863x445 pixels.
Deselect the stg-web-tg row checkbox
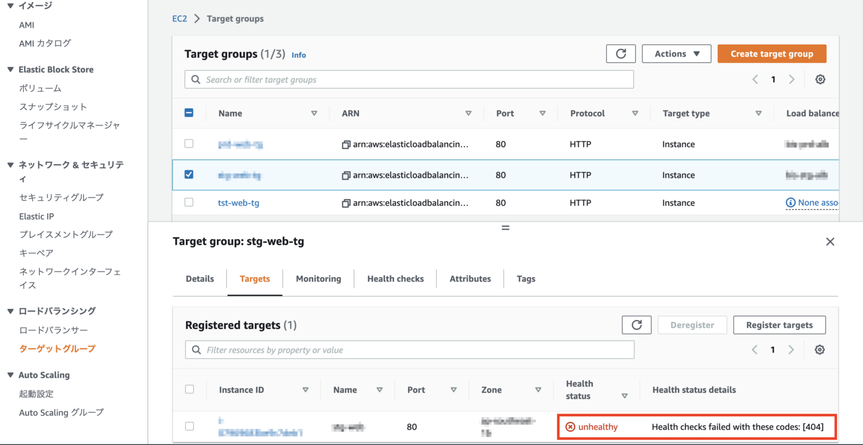coord(189,174)
